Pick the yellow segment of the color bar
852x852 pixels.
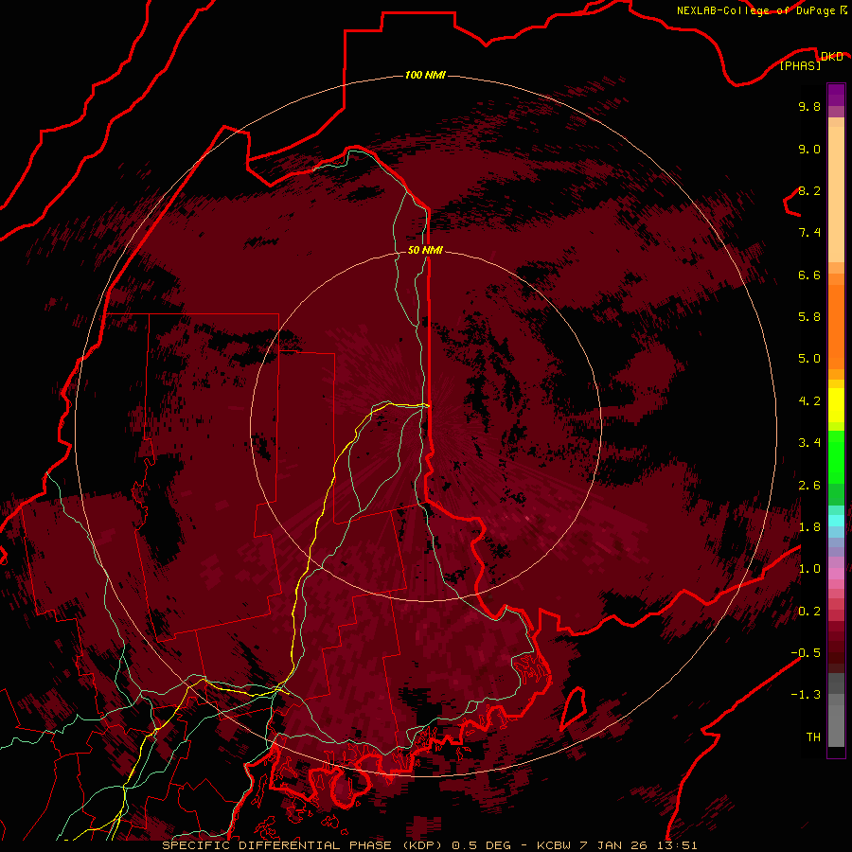point(836,405)
